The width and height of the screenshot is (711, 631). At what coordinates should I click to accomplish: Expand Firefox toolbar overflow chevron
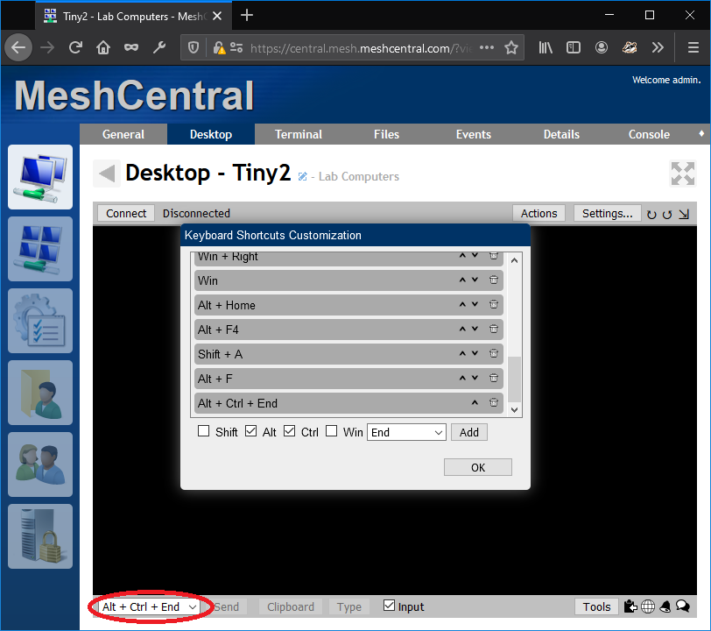[x=658, y=47]
